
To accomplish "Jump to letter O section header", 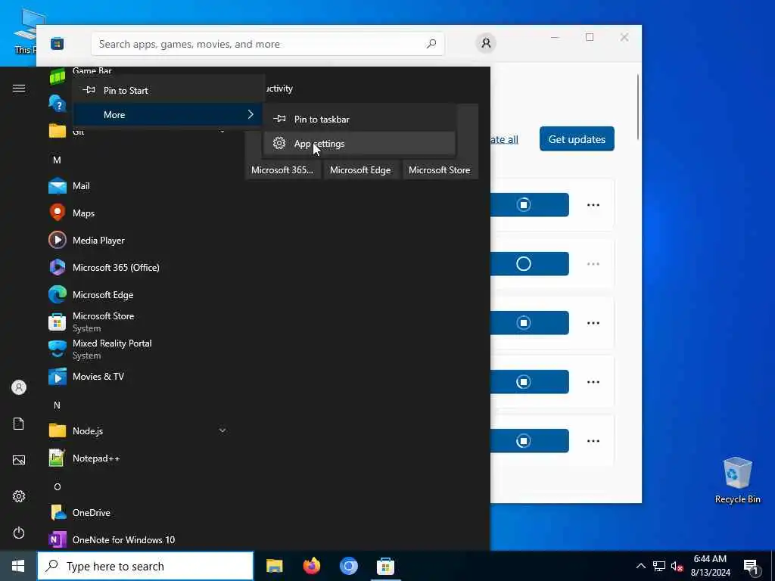I will (57, 486).
